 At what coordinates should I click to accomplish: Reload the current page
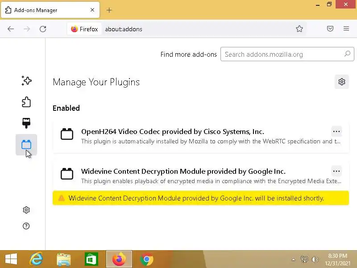coord(43,29)
